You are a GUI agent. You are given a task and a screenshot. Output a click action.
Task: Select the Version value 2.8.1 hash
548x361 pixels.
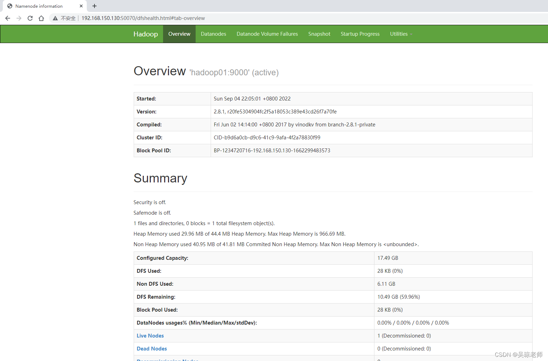tap(275, 112)
